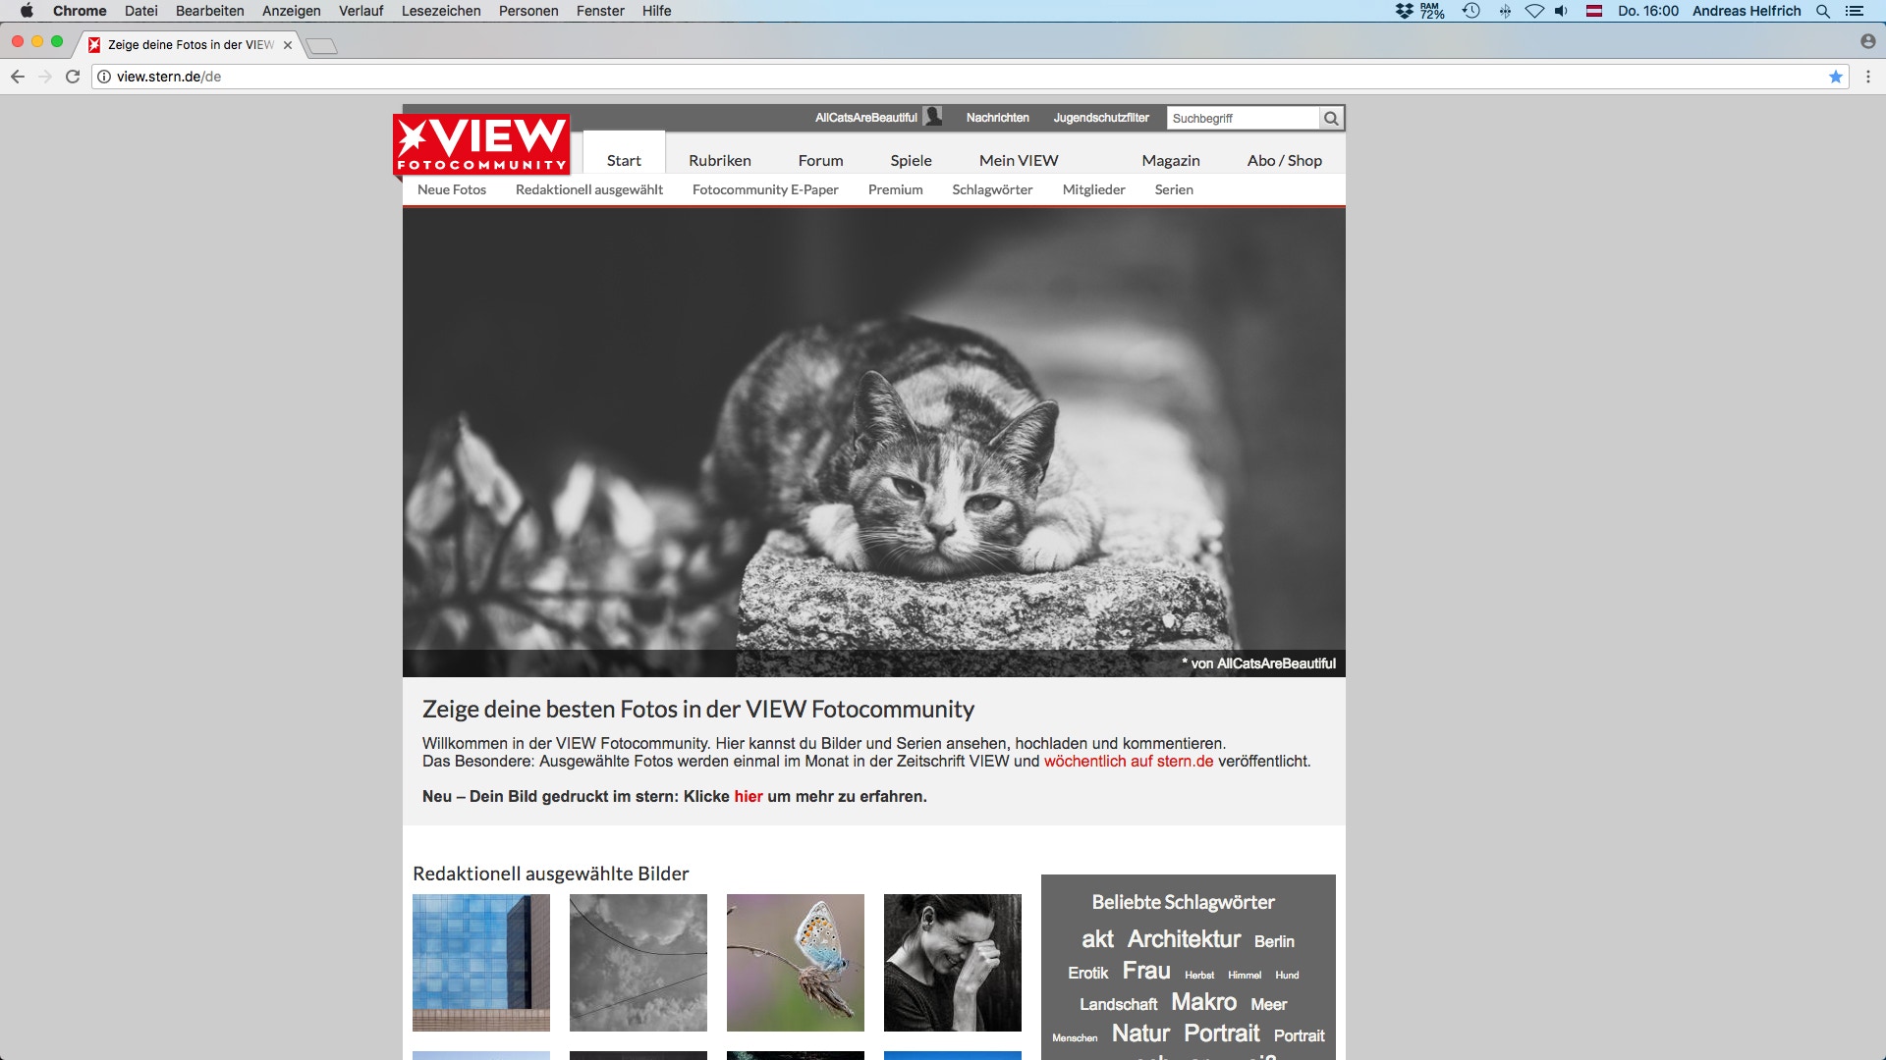The height and width of the screenshot is (1060, 1886).
Task: Open the Serien submenu link
Action: (1174, 189)
